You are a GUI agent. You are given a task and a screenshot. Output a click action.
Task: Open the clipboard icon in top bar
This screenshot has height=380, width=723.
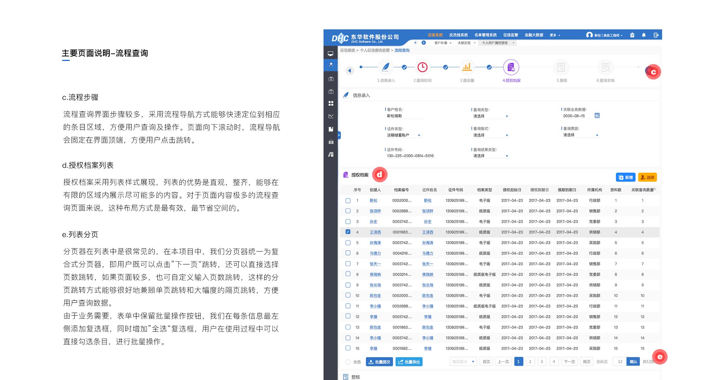pos(632,35)
